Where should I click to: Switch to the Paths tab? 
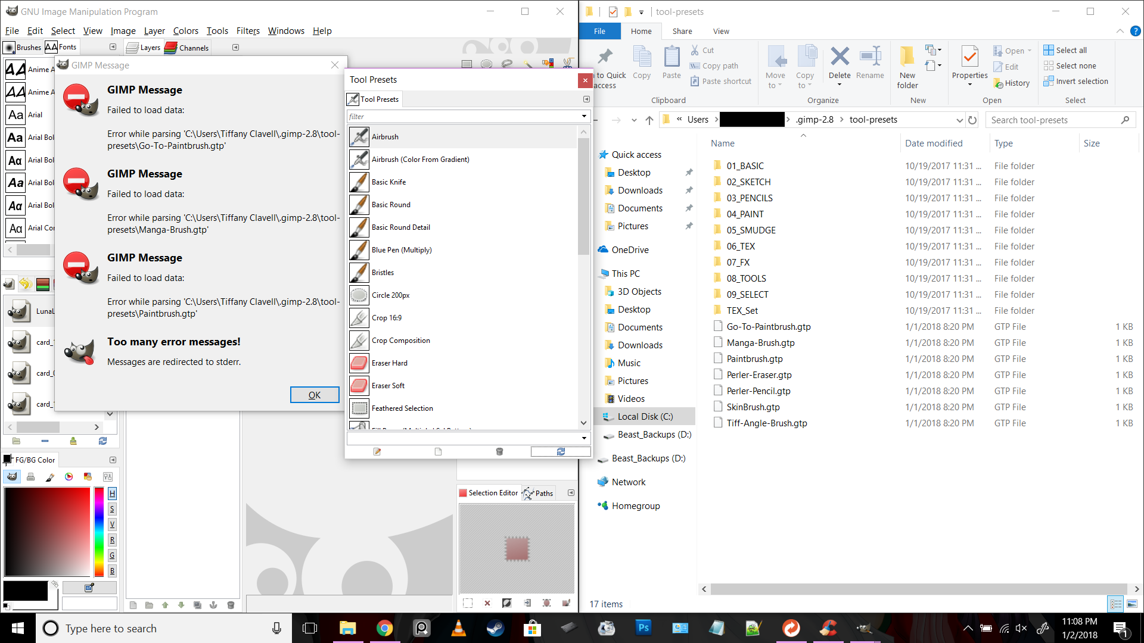(x=538, y=493)
